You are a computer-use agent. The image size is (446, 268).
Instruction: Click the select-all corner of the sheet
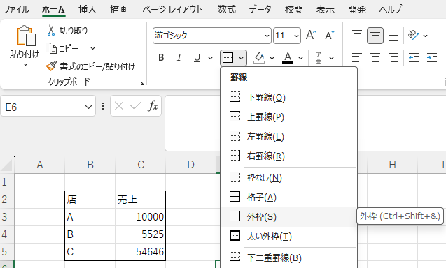pyautogui.click(x=7, y=165)
